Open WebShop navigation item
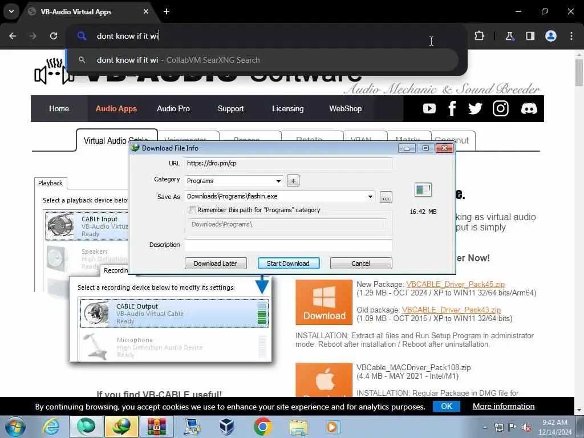 (345, 109)
